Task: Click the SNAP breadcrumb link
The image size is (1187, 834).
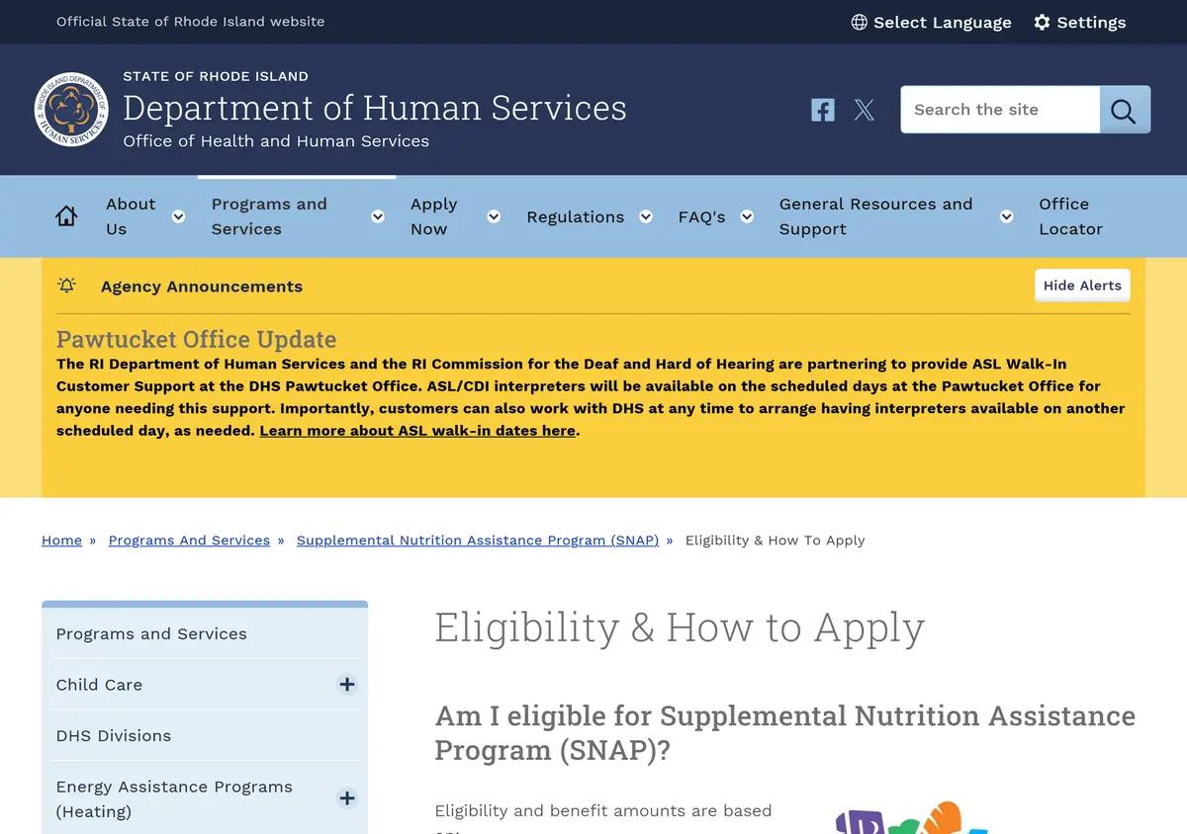Action: (x=478, y=541)
